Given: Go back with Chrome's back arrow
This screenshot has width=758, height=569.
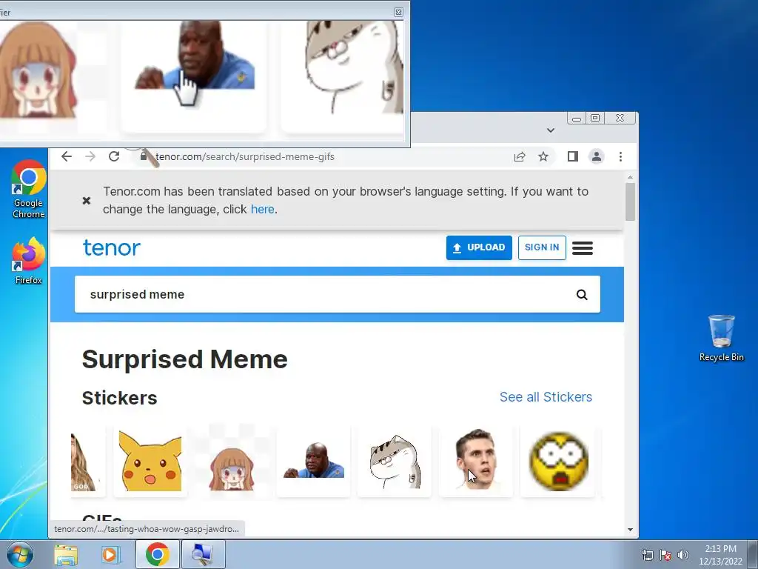Looking at the screenshot, I should (67, 156).
